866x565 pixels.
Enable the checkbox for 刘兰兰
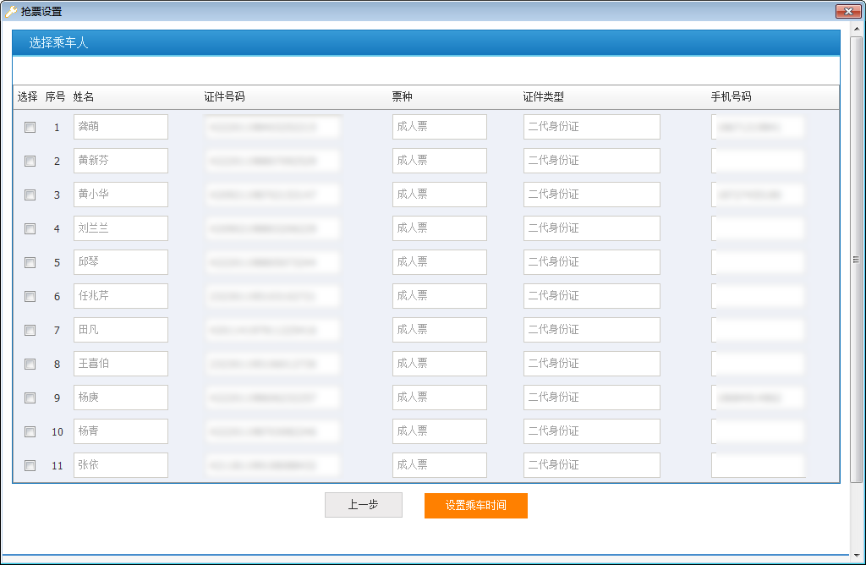pos(30,228)
